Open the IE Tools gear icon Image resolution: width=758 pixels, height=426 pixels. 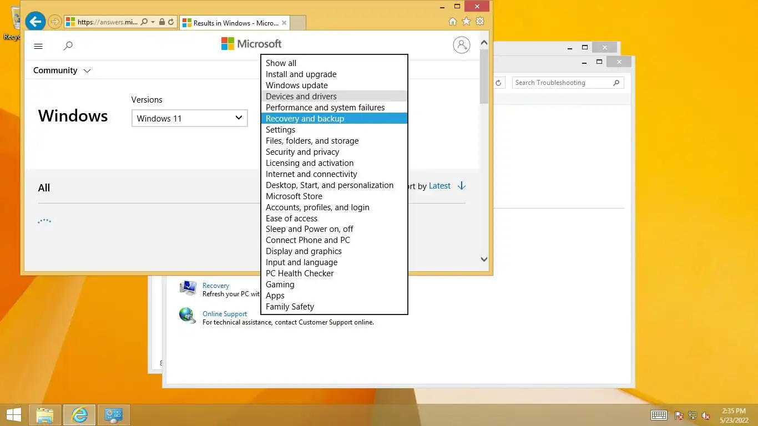coord(481,22)
